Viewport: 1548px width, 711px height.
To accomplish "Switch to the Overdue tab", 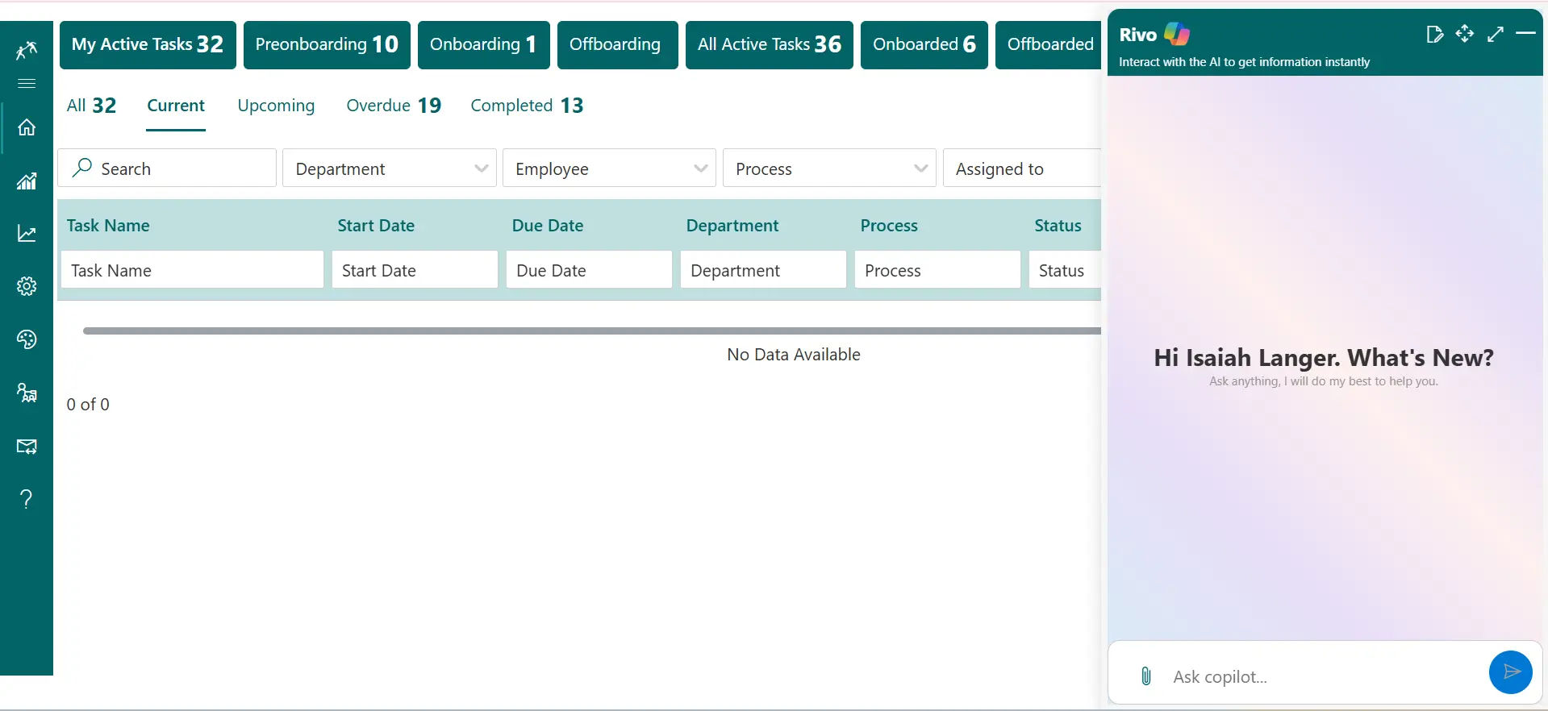I will click(x=394, y=106).
